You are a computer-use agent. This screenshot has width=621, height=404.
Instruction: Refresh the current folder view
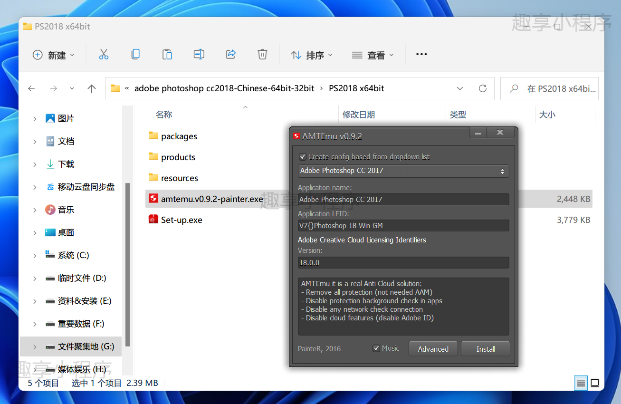click(x=483, y=88)
